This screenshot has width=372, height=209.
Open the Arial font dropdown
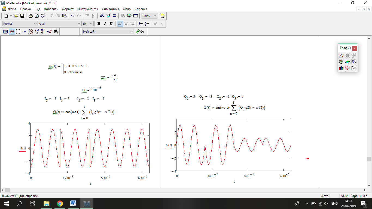pos(79,24)
